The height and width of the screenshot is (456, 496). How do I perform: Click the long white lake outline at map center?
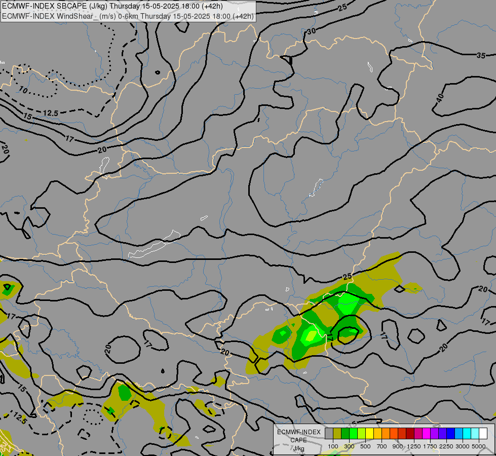click(x=155, y=245)
